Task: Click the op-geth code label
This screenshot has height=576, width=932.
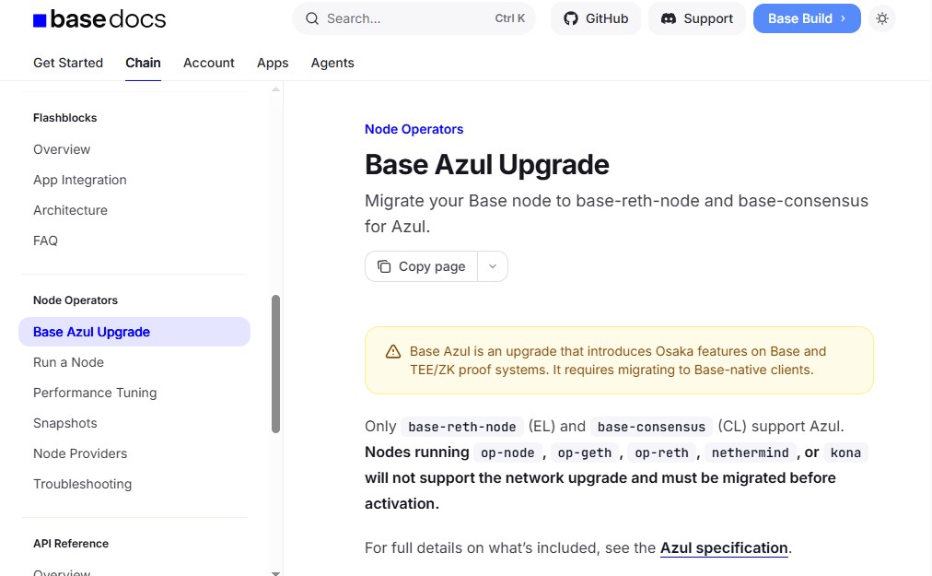Action: [584, 453]
